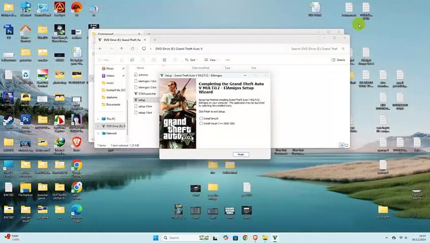Select the autorun file
This screenshot has width=430, height=243.
coord(143,75)
